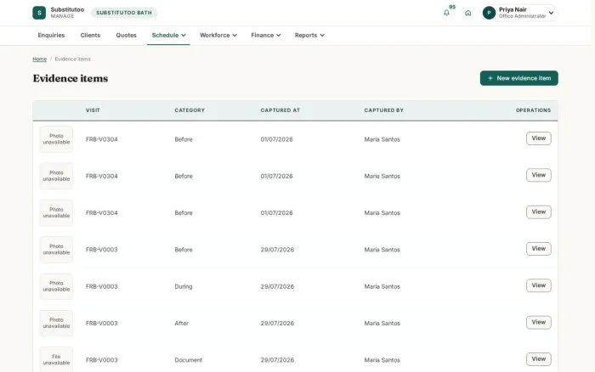Click the home icon in header
This screenshot has height=372, width=595.
(x=467, y=13)
